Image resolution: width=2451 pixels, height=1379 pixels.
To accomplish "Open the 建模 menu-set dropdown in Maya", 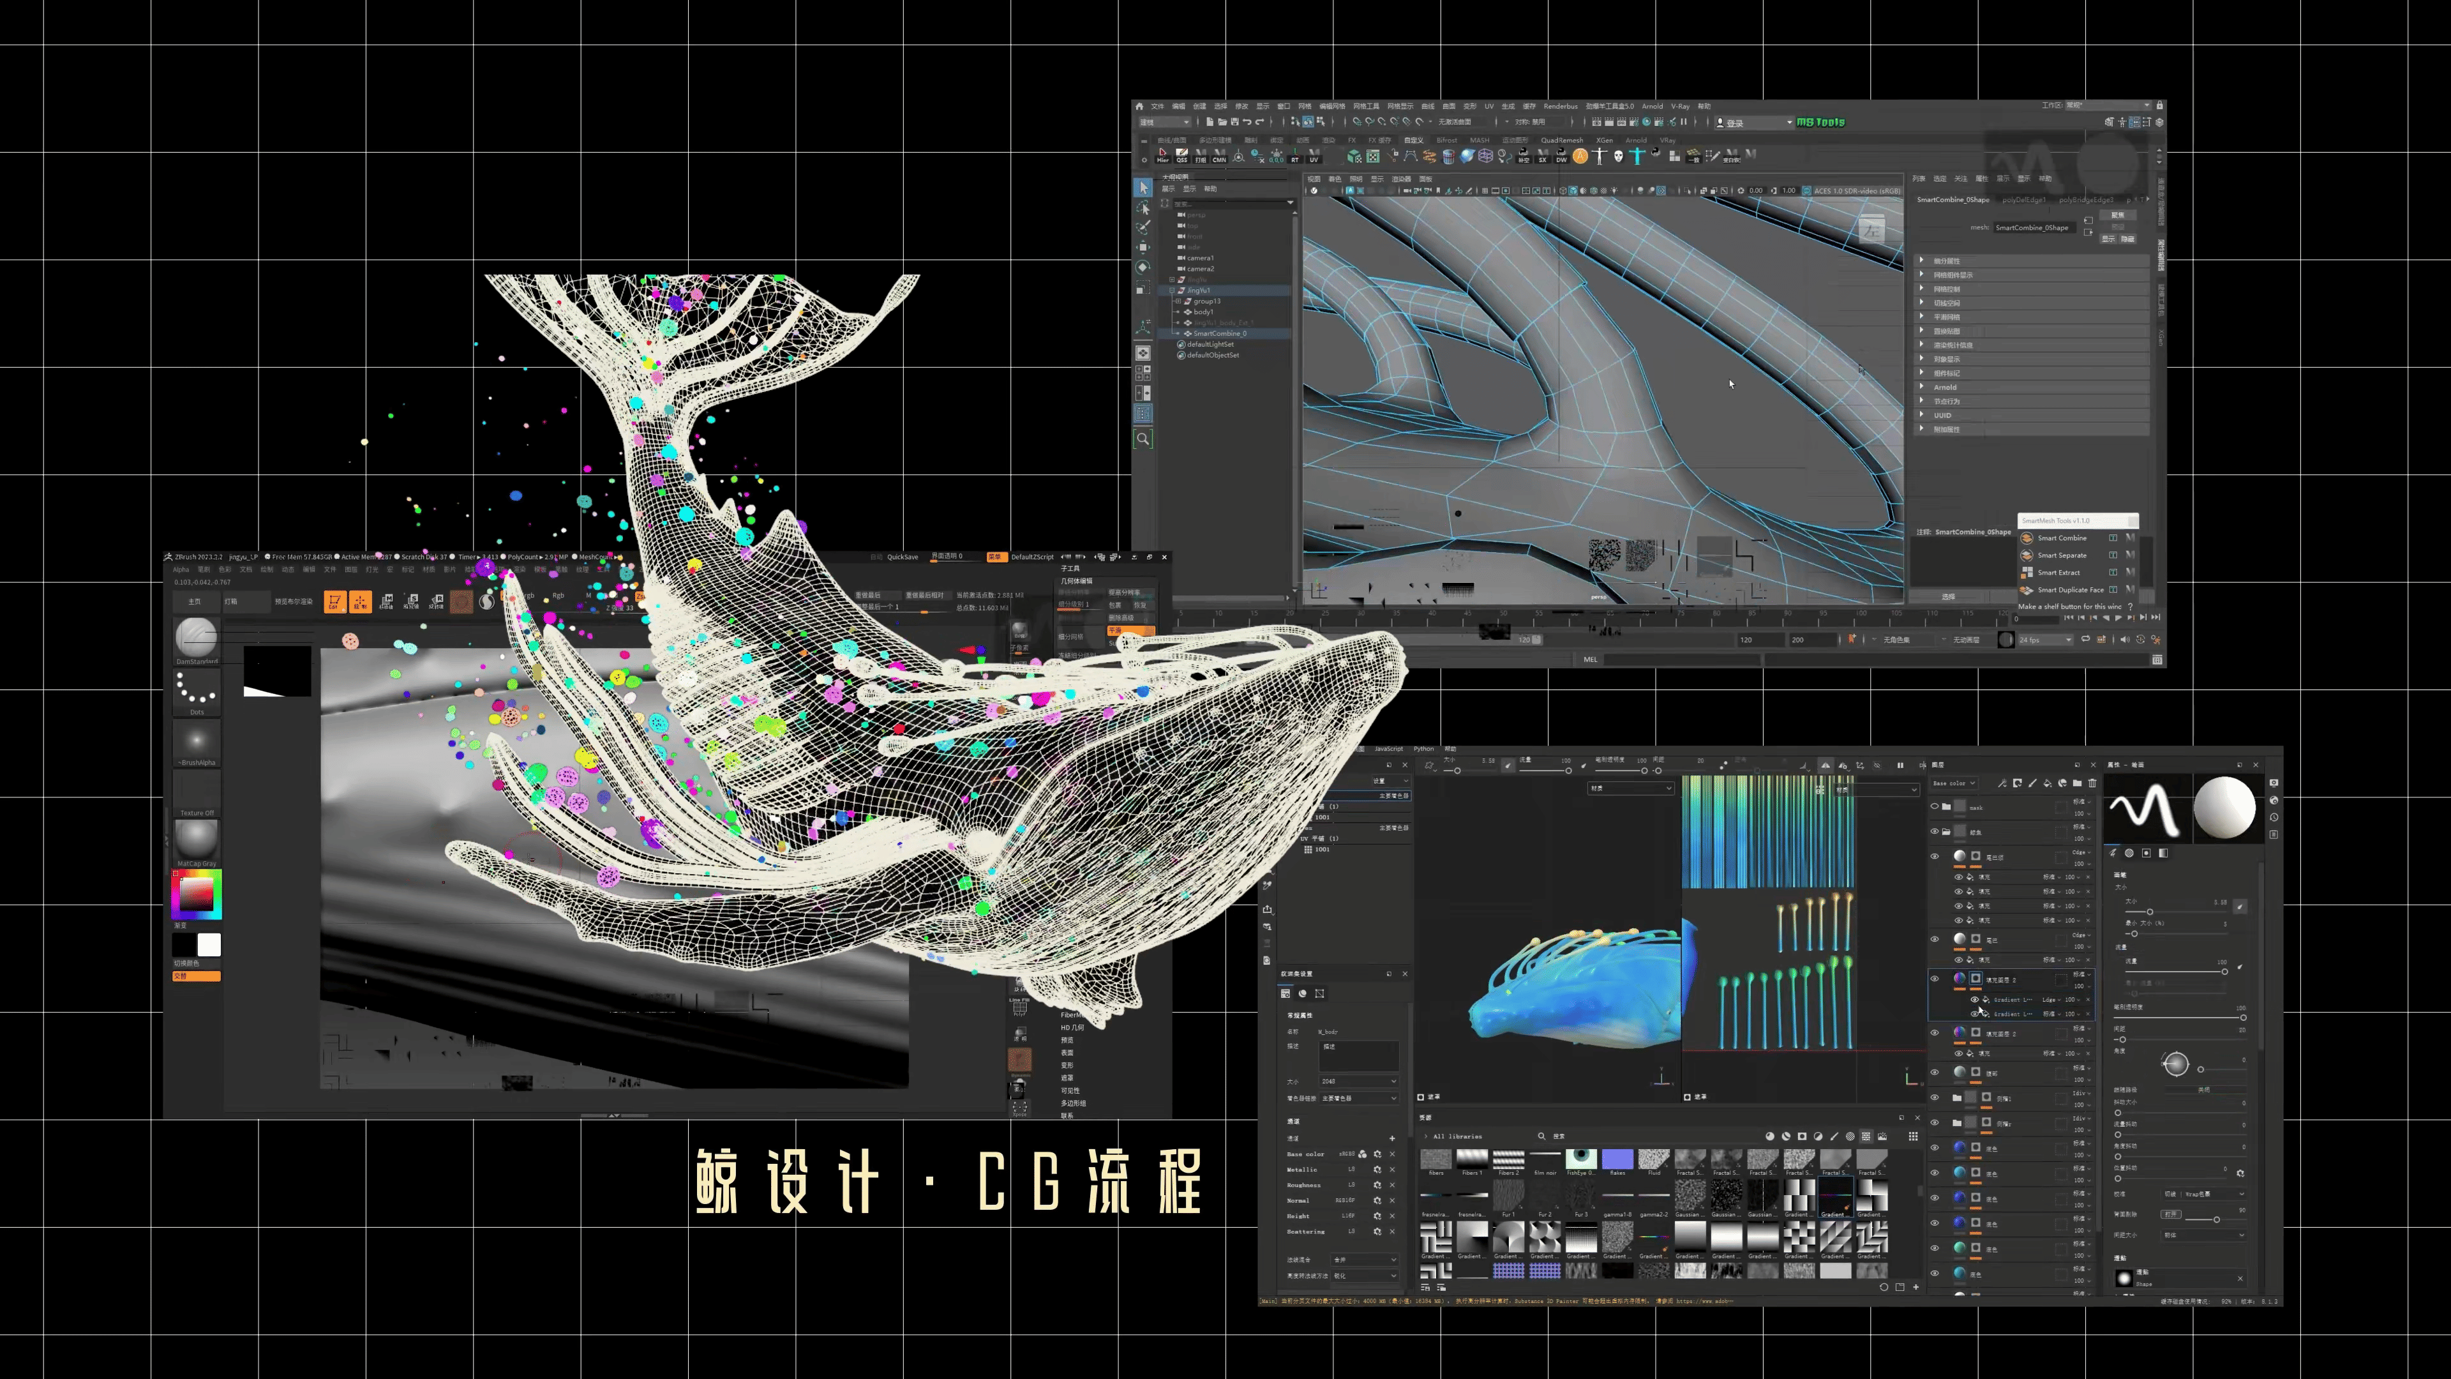I will pos(1165,122).
